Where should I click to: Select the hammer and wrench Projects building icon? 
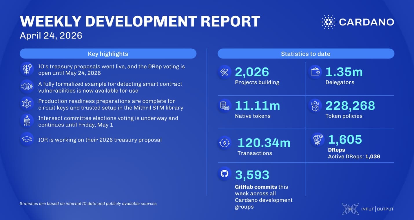tap(224, 72)
